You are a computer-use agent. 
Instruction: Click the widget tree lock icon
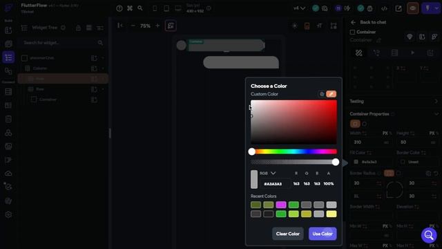[78, 28]
